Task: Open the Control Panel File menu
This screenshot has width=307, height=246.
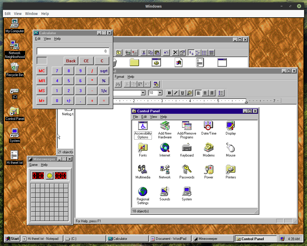Action: (136, 117)
